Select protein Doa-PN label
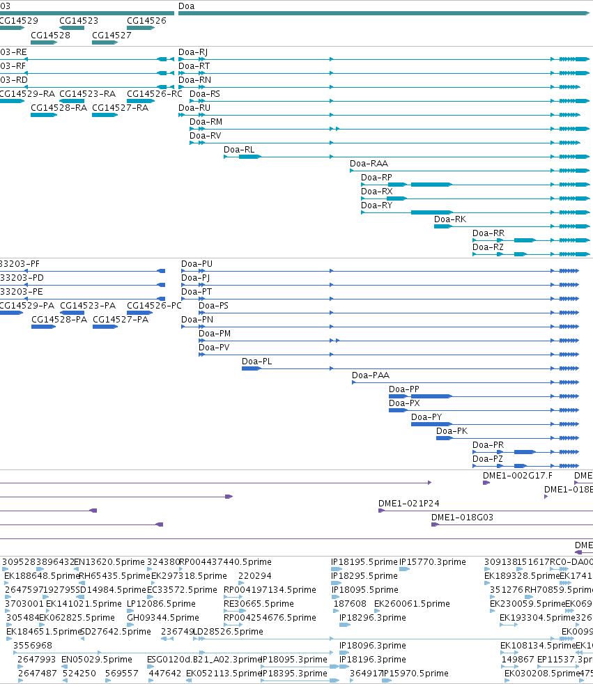Viewport: 593px width, 684px height. 197,320
